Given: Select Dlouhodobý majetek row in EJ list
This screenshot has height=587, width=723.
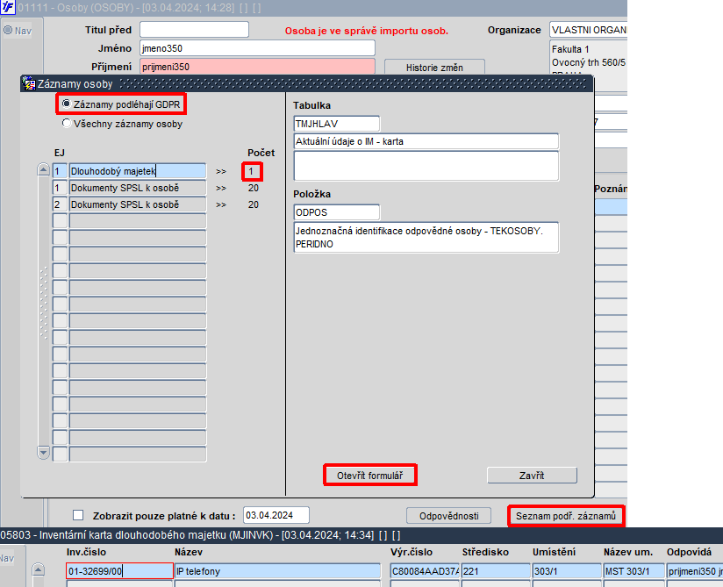Looking at the screenshot, I should (x=138, y=171).
